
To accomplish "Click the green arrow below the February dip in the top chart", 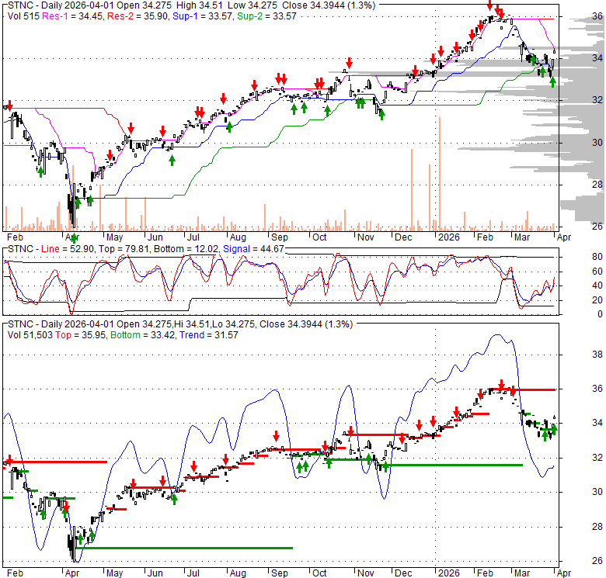I will pyautogui.click(x=40, y=171).
